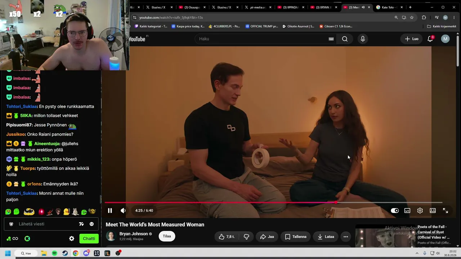This screenshot has width=461, height=259.
Task: Subscribe with the Tilaa button
Action: (x=167, y=236)
